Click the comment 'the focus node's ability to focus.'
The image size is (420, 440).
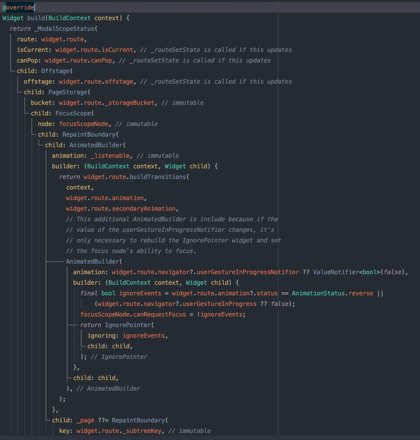click(131, 251)
